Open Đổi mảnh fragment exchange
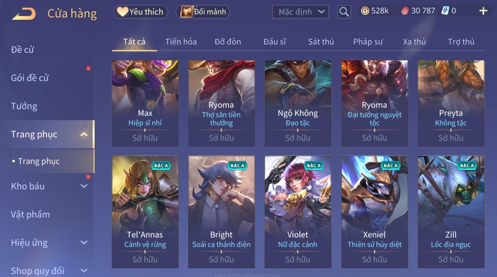497x277 pixels. 203,12
